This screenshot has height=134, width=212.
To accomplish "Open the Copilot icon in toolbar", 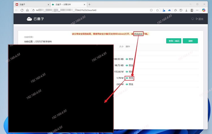I will coord(204,10).
